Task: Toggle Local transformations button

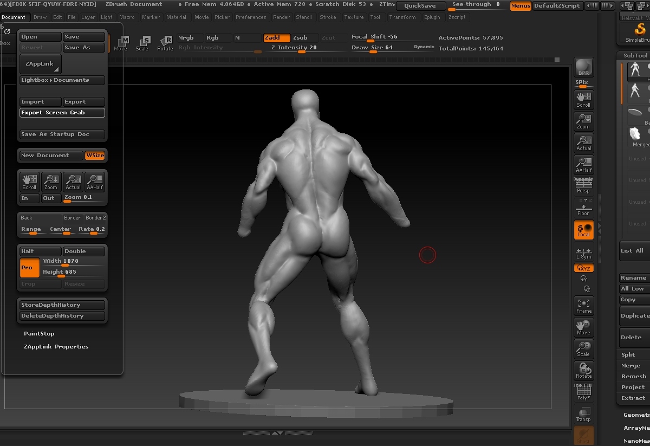Action: pyautogui.click(x=583, y=230)
